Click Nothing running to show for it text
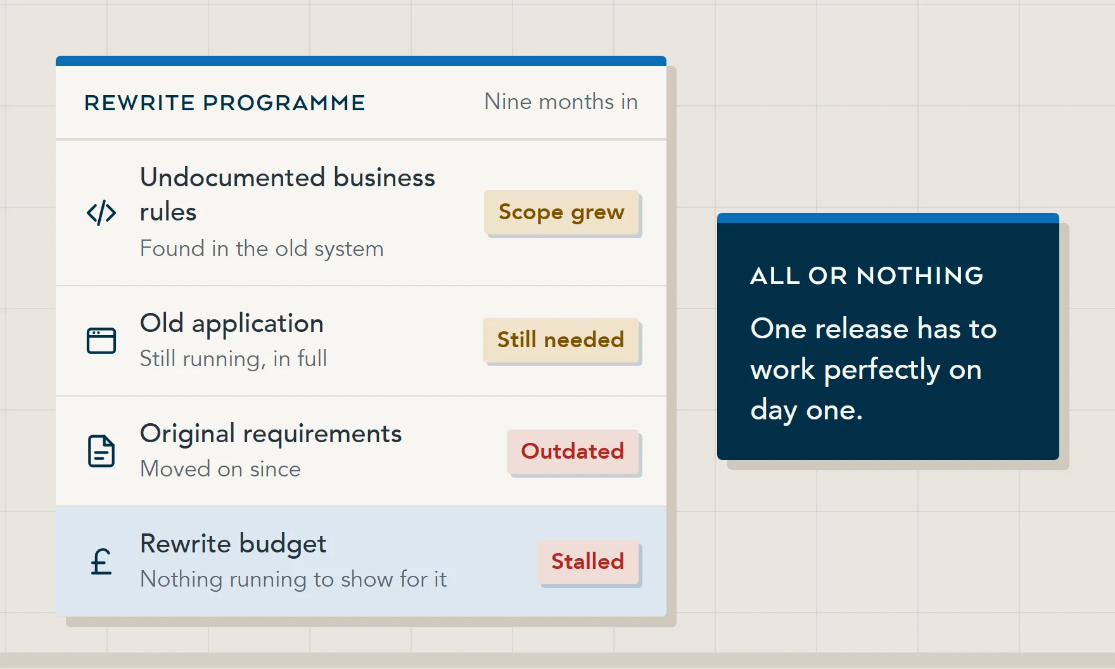 tap(293, 580)
